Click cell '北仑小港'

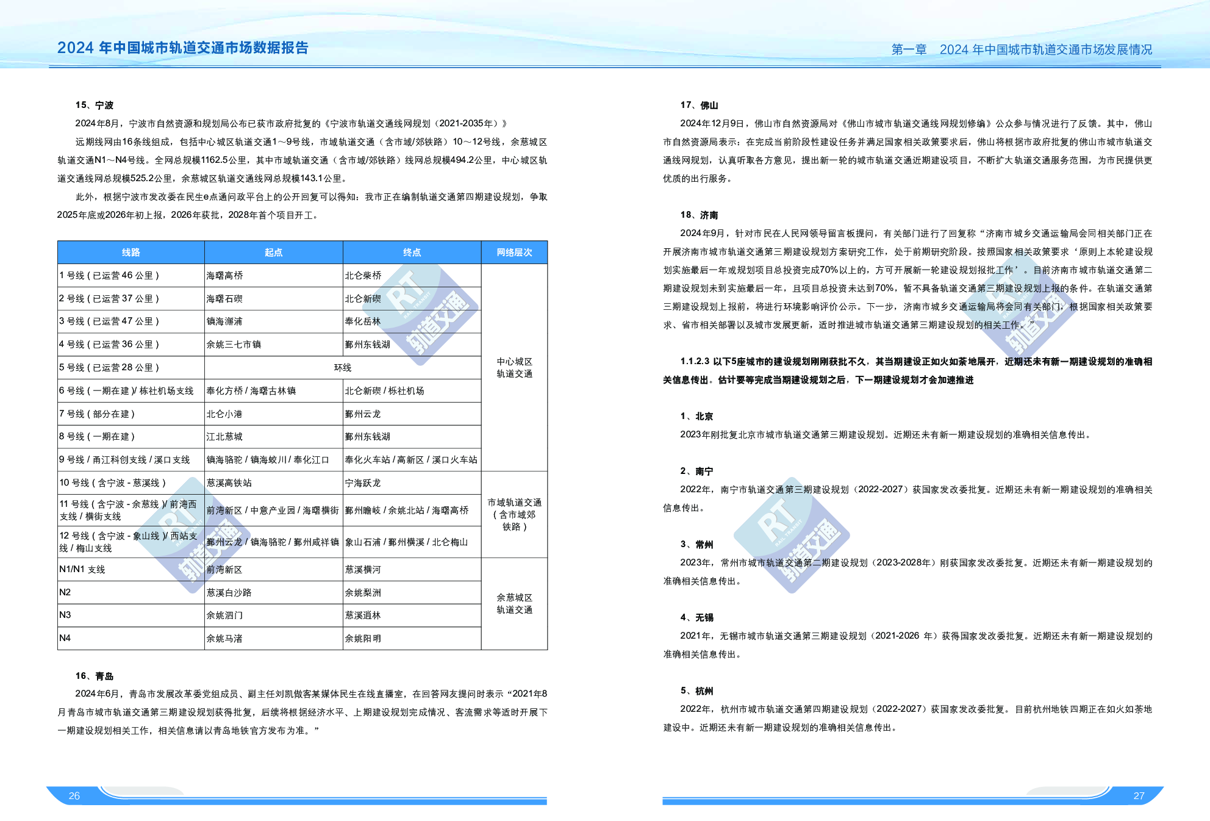[273, 414]
